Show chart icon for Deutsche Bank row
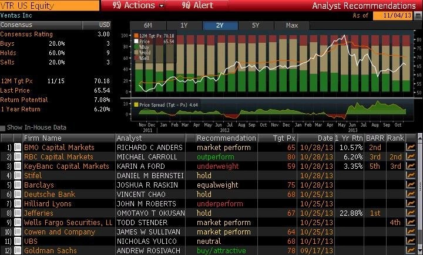Image resolution: width=423 pixels, height=255 pixels. tap(410, 194)
